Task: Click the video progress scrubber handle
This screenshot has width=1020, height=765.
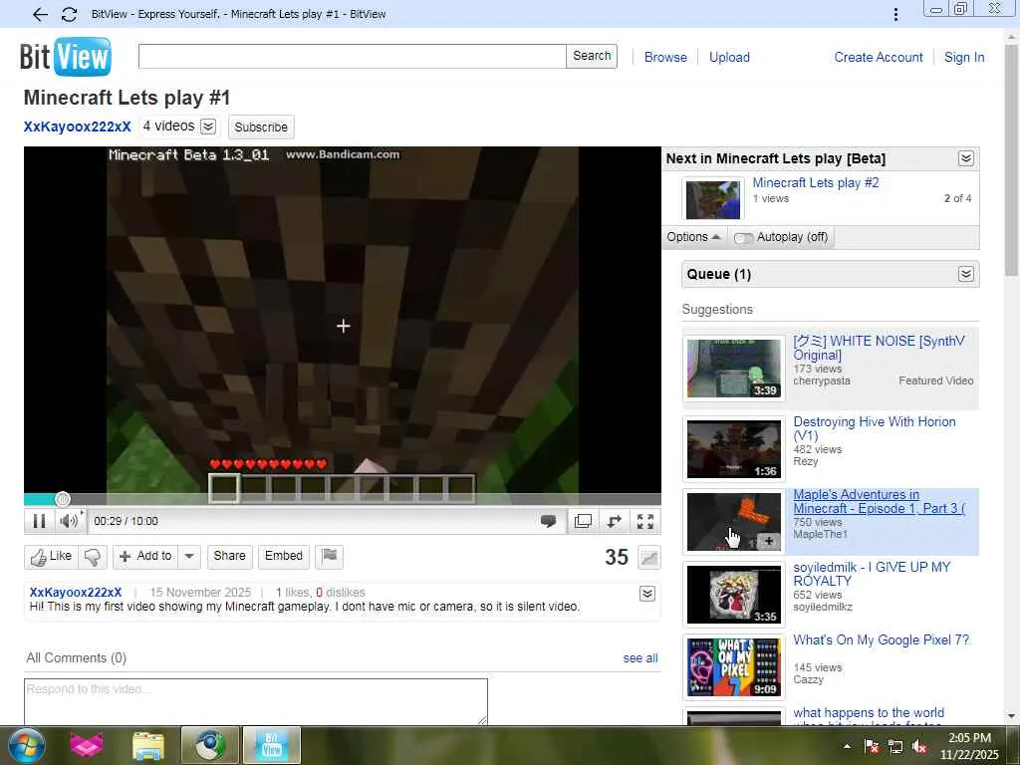Action: coord(63,499)
